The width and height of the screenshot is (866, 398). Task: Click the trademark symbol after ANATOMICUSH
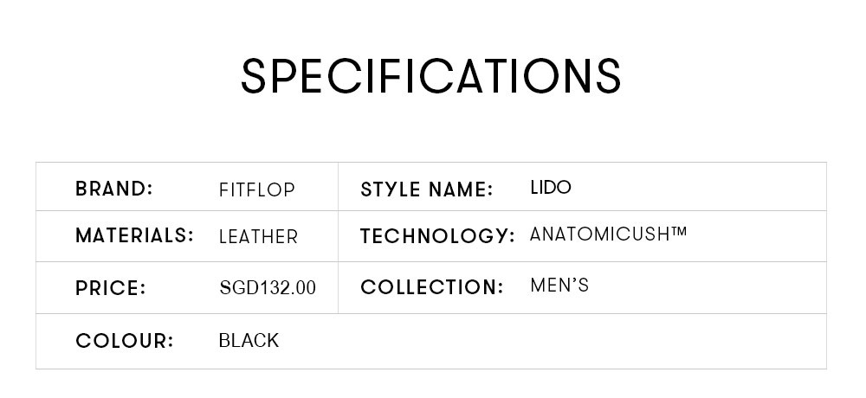coord(679,231)
